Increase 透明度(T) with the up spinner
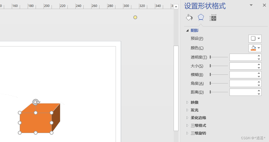Image resolution: width=269 pixels, height=142 pixels. coord(259,56)
